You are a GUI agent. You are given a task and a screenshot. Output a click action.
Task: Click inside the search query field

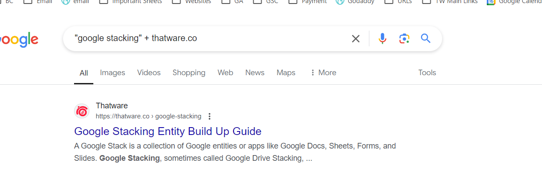(x=210, y=38)
